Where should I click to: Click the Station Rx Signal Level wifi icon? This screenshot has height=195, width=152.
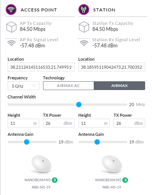(x=84, y=42)
